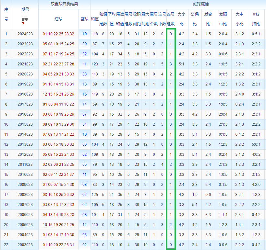Click the 奇偶比 column header
266x250 pixels.
[x=195, y=19]
